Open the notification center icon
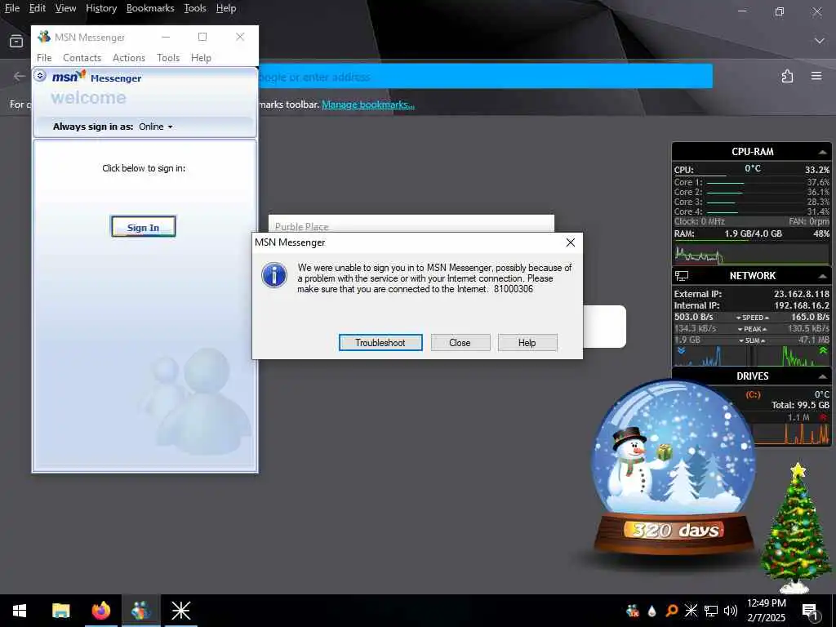This screenshot has height=627, width=836. point(810,612)
